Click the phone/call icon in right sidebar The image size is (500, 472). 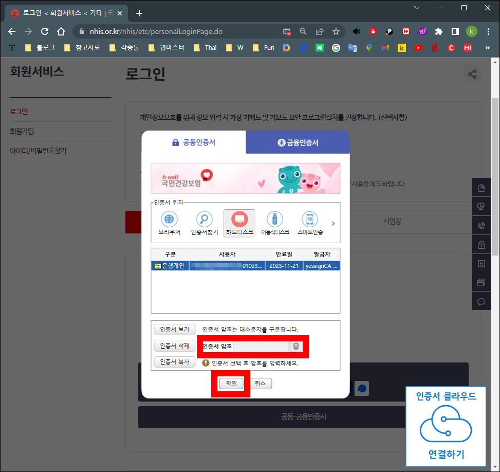481,226
